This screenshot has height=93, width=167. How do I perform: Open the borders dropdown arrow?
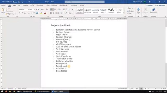click(x=72, y=13)
